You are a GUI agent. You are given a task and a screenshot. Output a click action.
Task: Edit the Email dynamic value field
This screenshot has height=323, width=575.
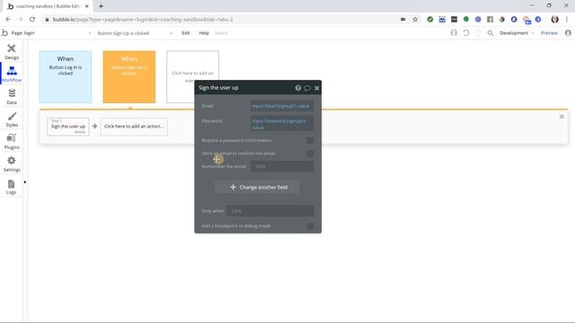coord(281,106)
